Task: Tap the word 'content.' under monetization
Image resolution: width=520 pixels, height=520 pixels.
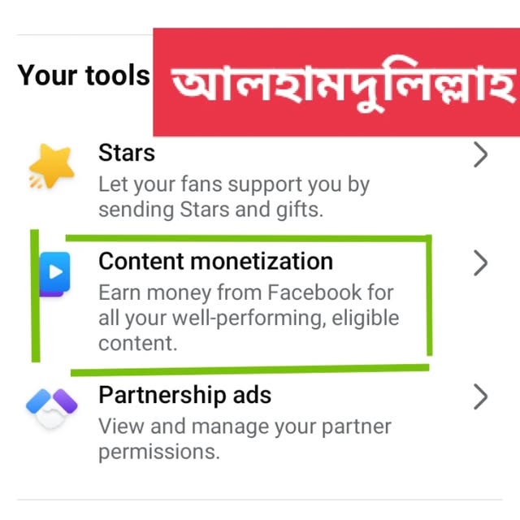Action: [138, 343]
